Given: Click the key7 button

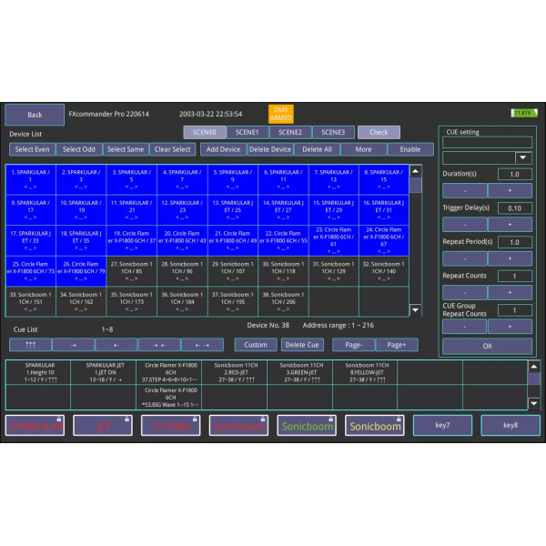Looking at the screenshot, I should (442, 425).
